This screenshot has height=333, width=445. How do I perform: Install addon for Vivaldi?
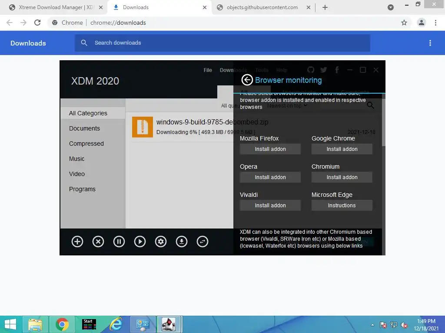(270, 205)
